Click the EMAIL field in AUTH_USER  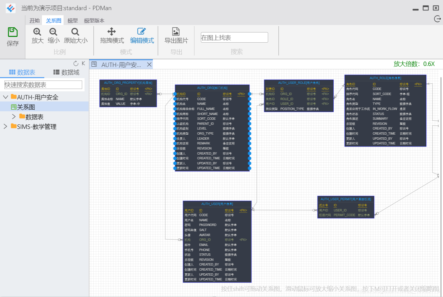pos(204,245)
